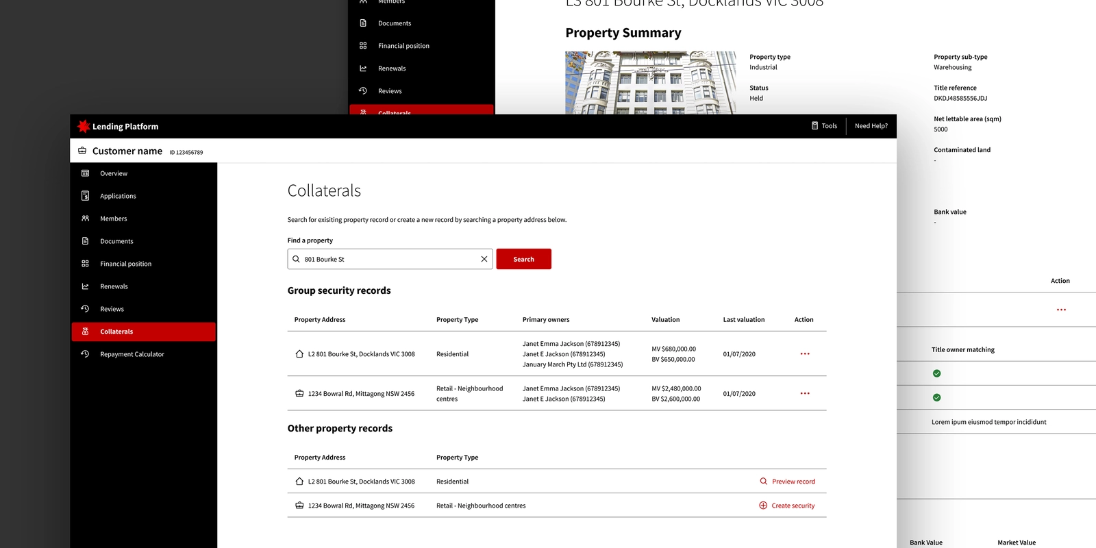Click the Find a property search field
The height and width of the screenshot is (548, 1096).
point(390,259)
